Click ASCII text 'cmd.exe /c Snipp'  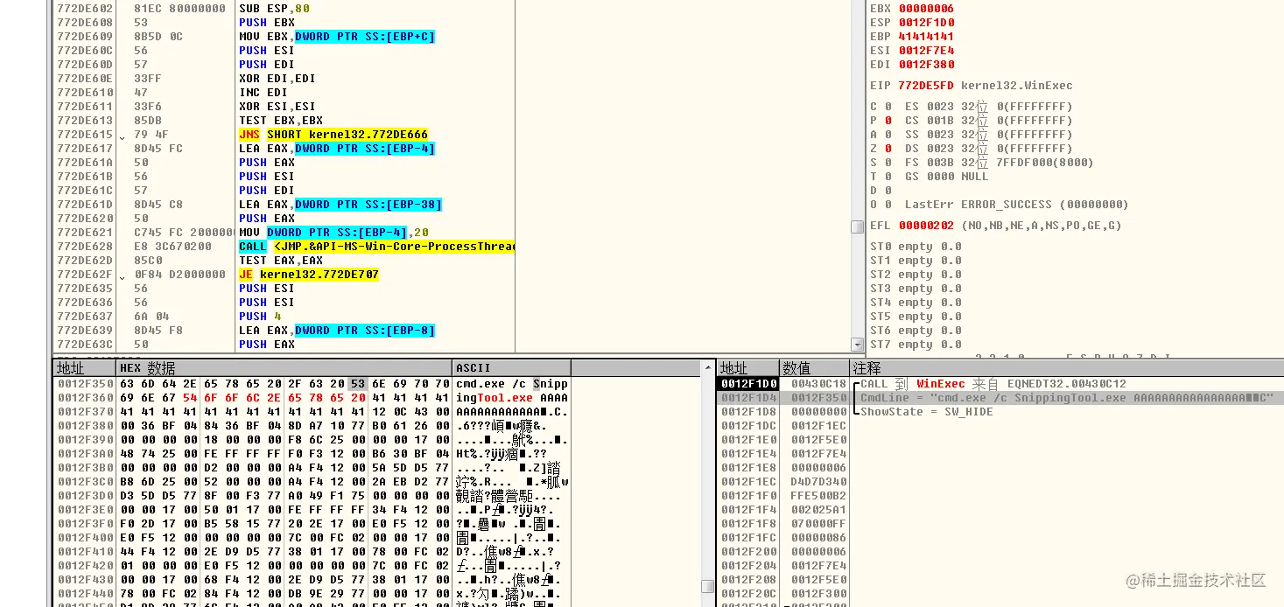click(512, 384)
